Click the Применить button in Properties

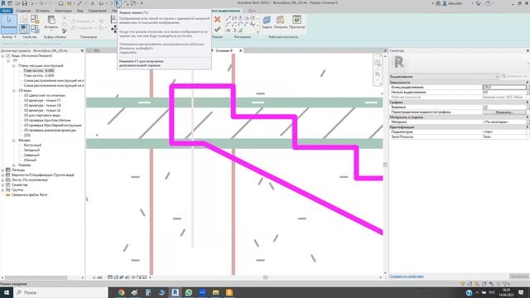[x=519, y=276]
